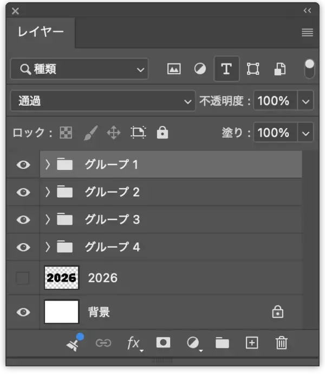Click the folder icon of グループ 2
The width and height of the screenshot is (325, 374).
point(65,191)
